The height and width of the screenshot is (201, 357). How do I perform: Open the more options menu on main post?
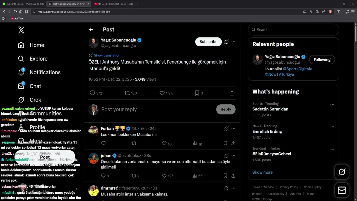coord(233,42)
